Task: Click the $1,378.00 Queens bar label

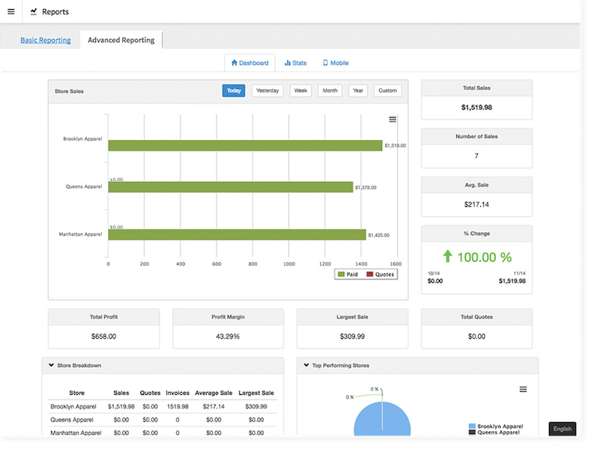Action: tap(365, 187)
